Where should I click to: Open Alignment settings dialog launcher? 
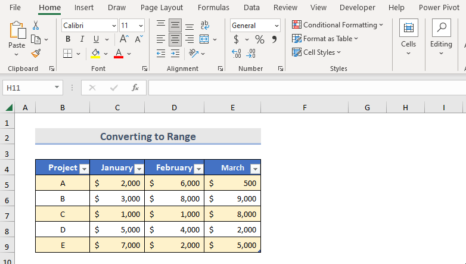click(x=220, y=69)
